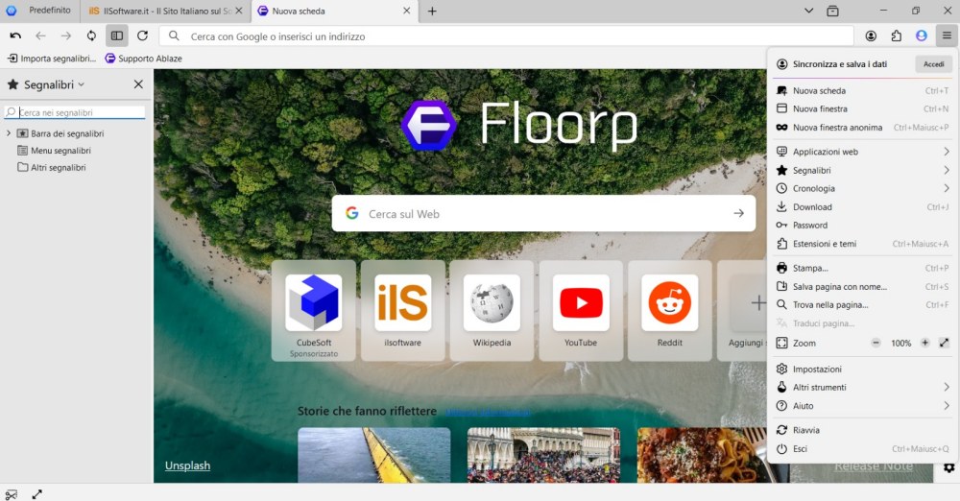Click the address bar search field

(x=506, y=36)
